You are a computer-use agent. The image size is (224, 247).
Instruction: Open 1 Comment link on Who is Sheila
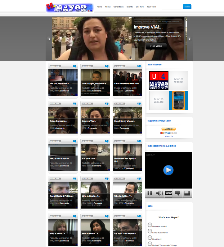coord(97,203)
